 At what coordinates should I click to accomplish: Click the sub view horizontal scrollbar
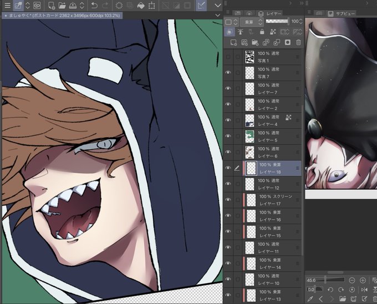click(335, 272)
